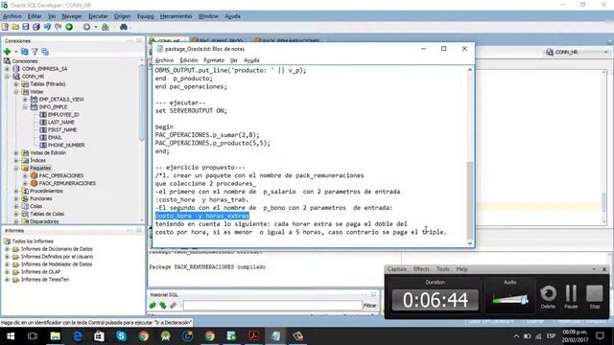Open Task View on taskbar
This screenshot has height=345, width=614.
(x=33, y=336)
